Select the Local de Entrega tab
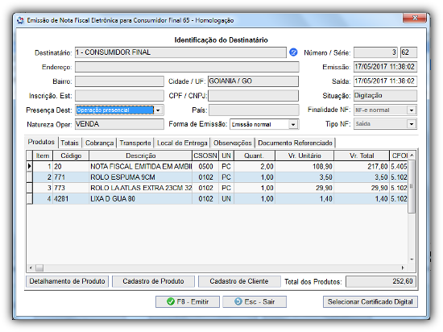Image resolution: width=443 pixels, height=332 pixels. 182,143
